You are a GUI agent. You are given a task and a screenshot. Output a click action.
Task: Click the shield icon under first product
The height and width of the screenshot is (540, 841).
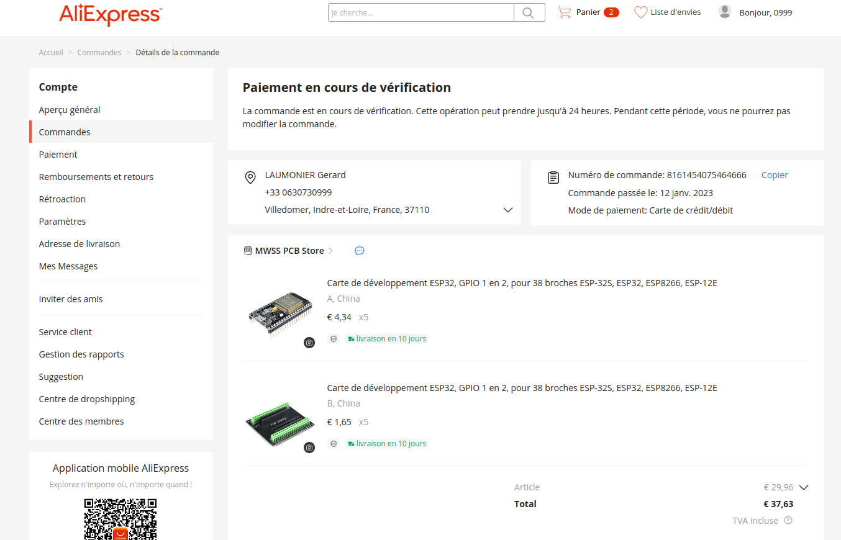pyautogui.click(x=334, y=339)
